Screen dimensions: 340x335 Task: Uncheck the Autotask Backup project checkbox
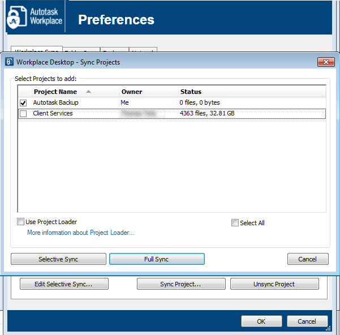23,103
